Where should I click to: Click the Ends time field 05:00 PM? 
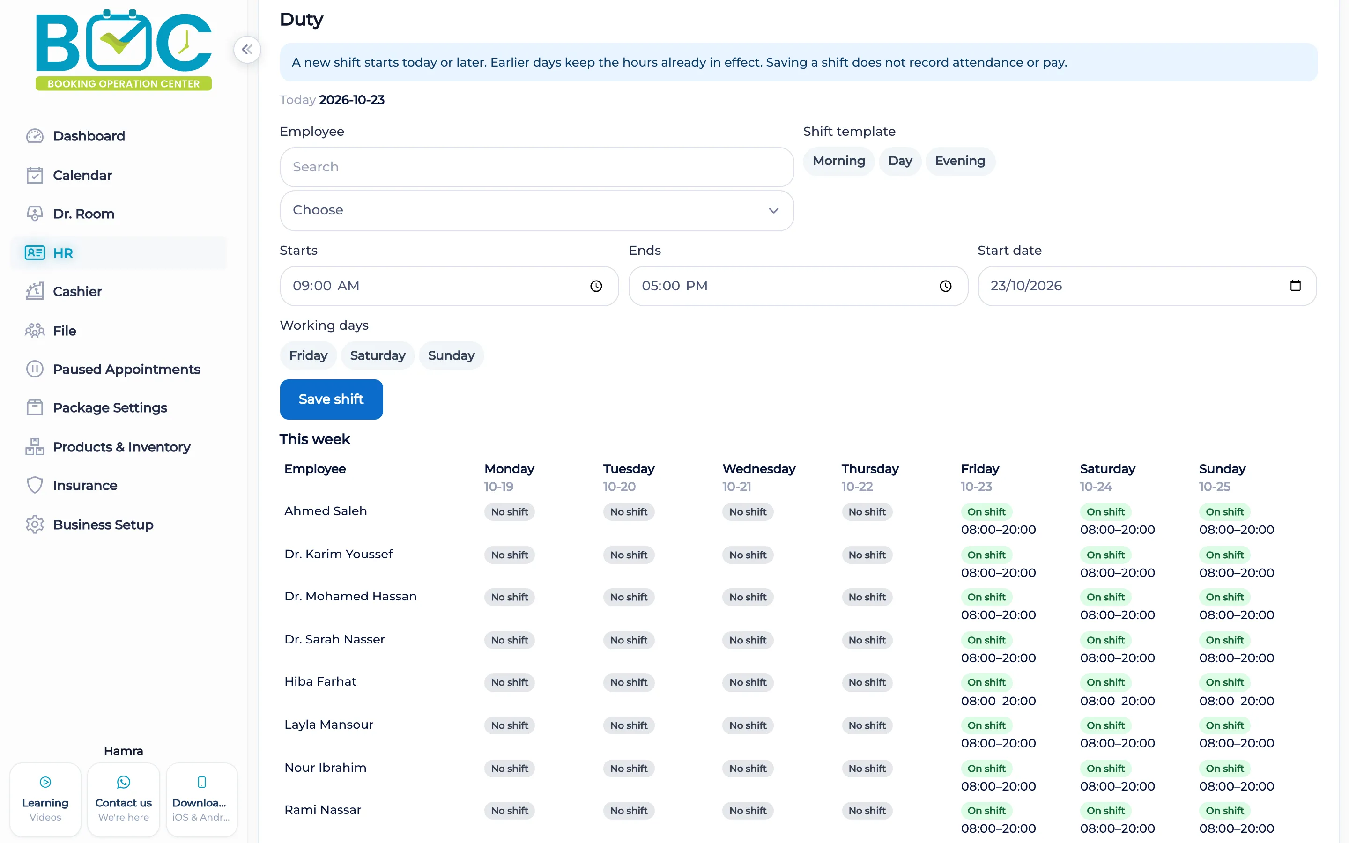click(798, 286)
